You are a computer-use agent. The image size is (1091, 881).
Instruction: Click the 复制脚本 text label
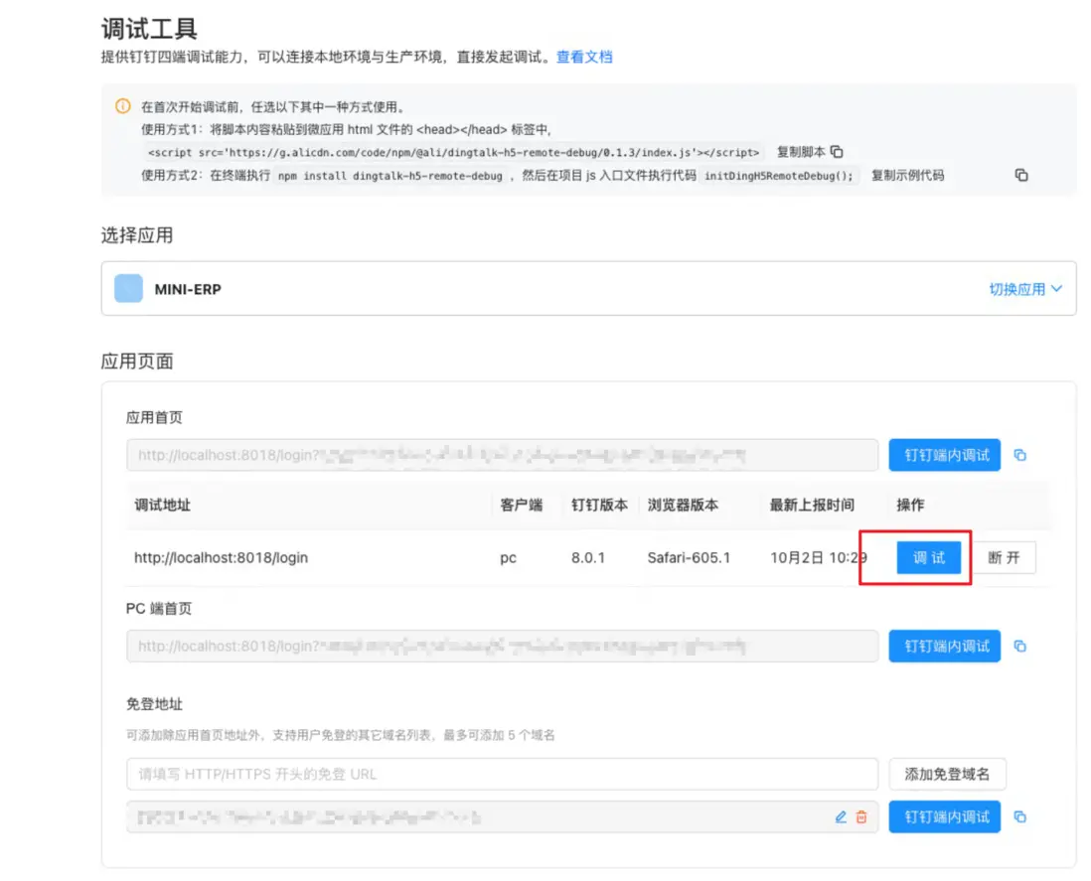(x=801, y=152)
